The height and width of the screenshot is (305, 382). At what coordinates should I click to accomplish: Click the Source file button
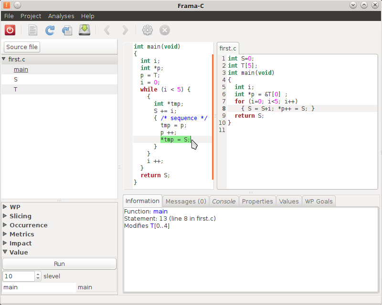[22, 47]
